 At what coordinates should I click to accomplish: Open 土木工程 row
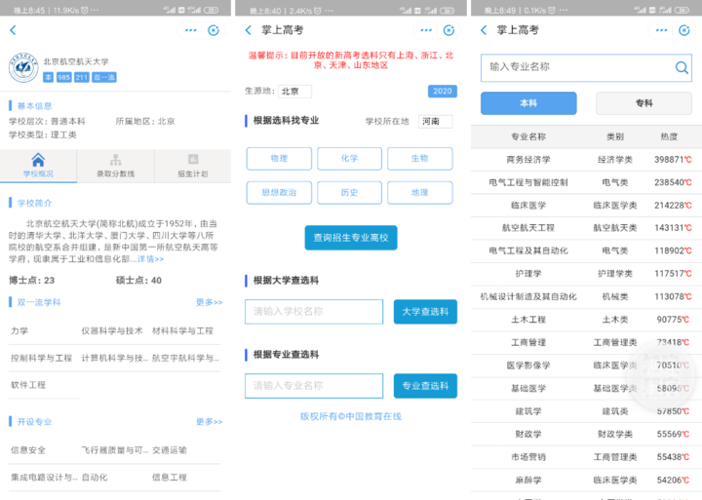pos(586,320)
